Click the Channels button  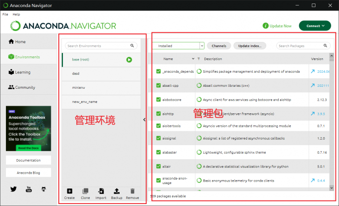tap(219, 46)
